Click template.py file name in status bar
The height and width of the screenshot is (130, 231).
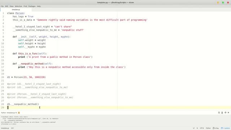pyautogui.click(x=5, y=128)
